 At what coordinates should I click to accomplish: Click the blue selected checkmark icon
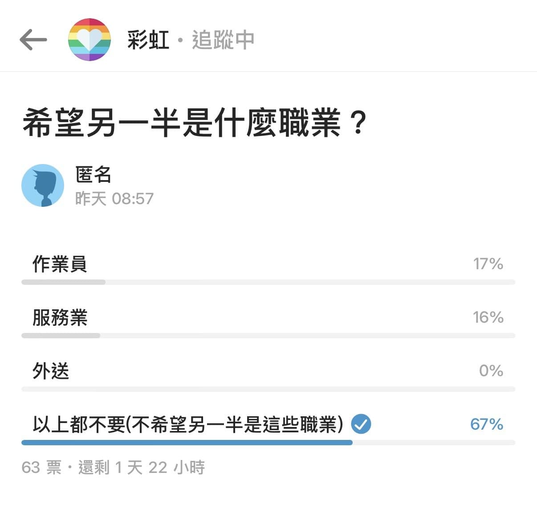tap(361, 424)
